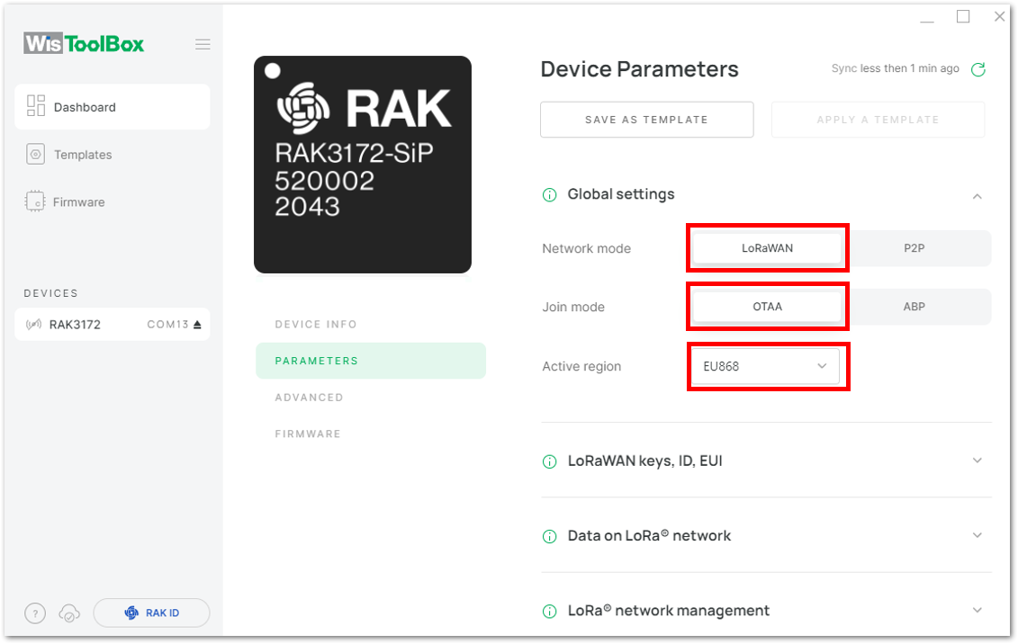Click the Data on LoRa network info icon
This screenshot has height=644, width=1018.
pyautogui.click(x=549, y=536)
